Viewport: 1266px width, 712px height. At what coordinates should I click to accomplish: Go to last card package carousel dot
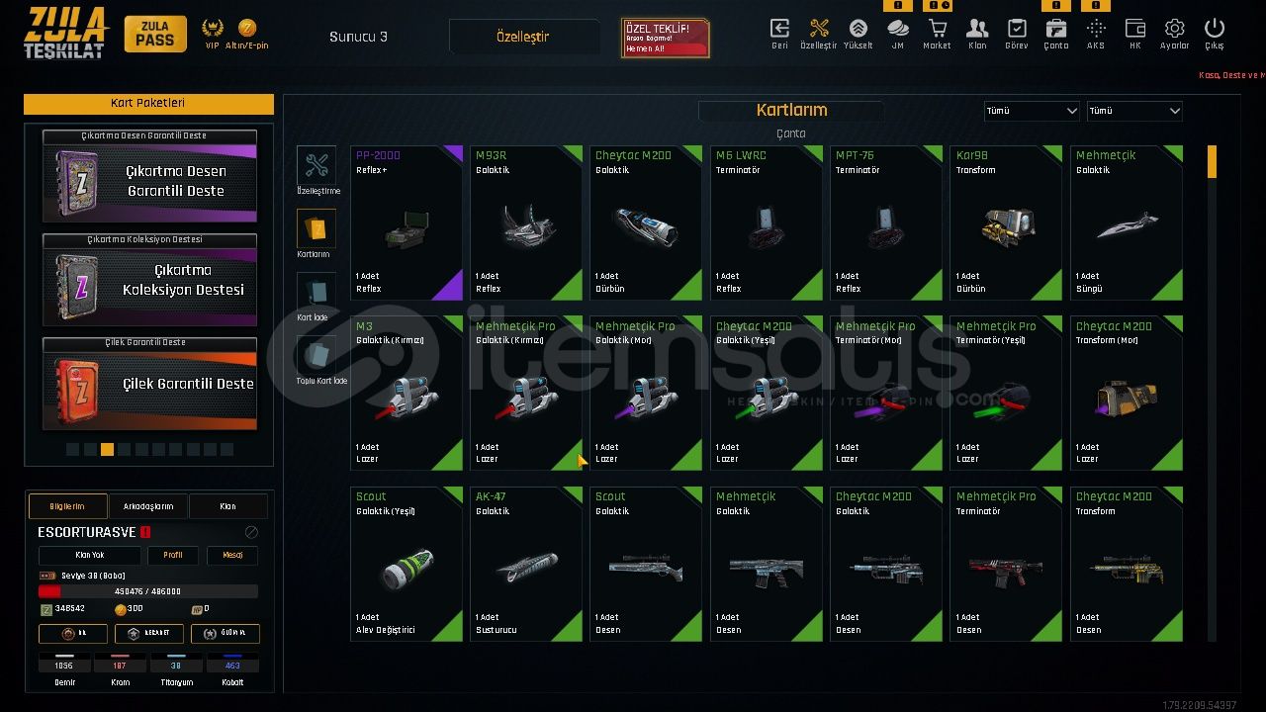227,449
